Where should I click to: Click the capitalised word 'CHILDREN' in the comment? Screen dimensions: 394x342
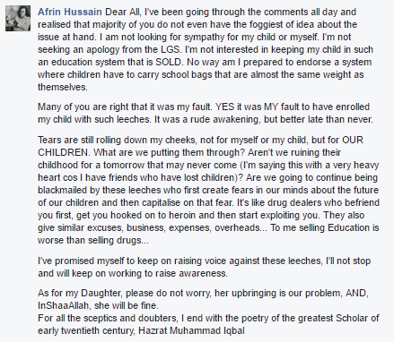63,152
